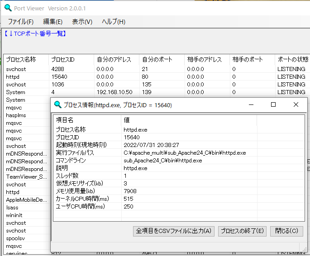Sort by the プロセス名称 column header
Image resolution: width=310 pixels, height=256 pixels.
pyautogui.click(x=26, y=59)
